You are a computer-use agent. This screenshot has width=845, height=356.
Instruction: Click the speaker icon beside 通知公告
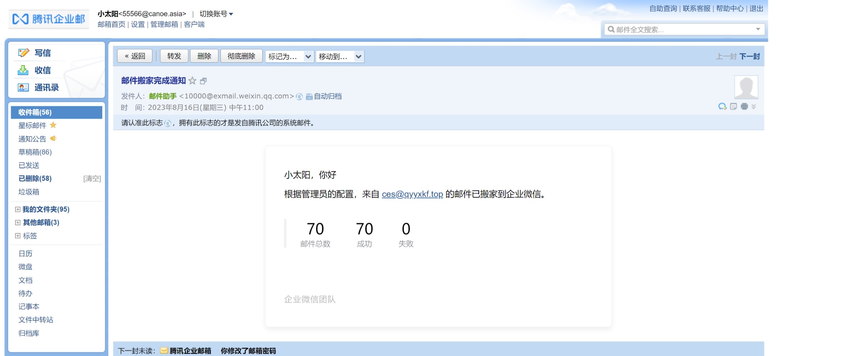pos(53,139)
